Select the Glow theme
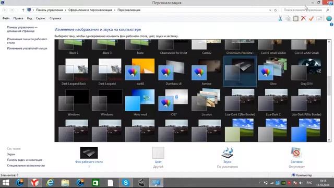 pos(273,72)
